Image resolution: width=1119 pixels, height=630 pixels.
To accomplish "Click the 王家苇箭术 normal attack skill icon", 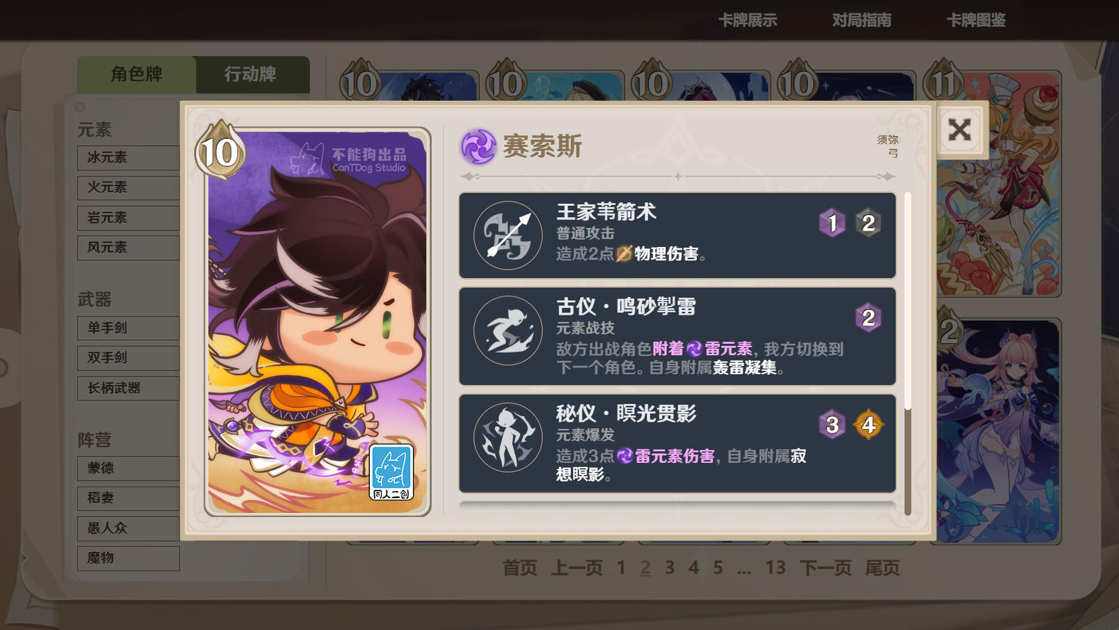I will coord(508,235).
